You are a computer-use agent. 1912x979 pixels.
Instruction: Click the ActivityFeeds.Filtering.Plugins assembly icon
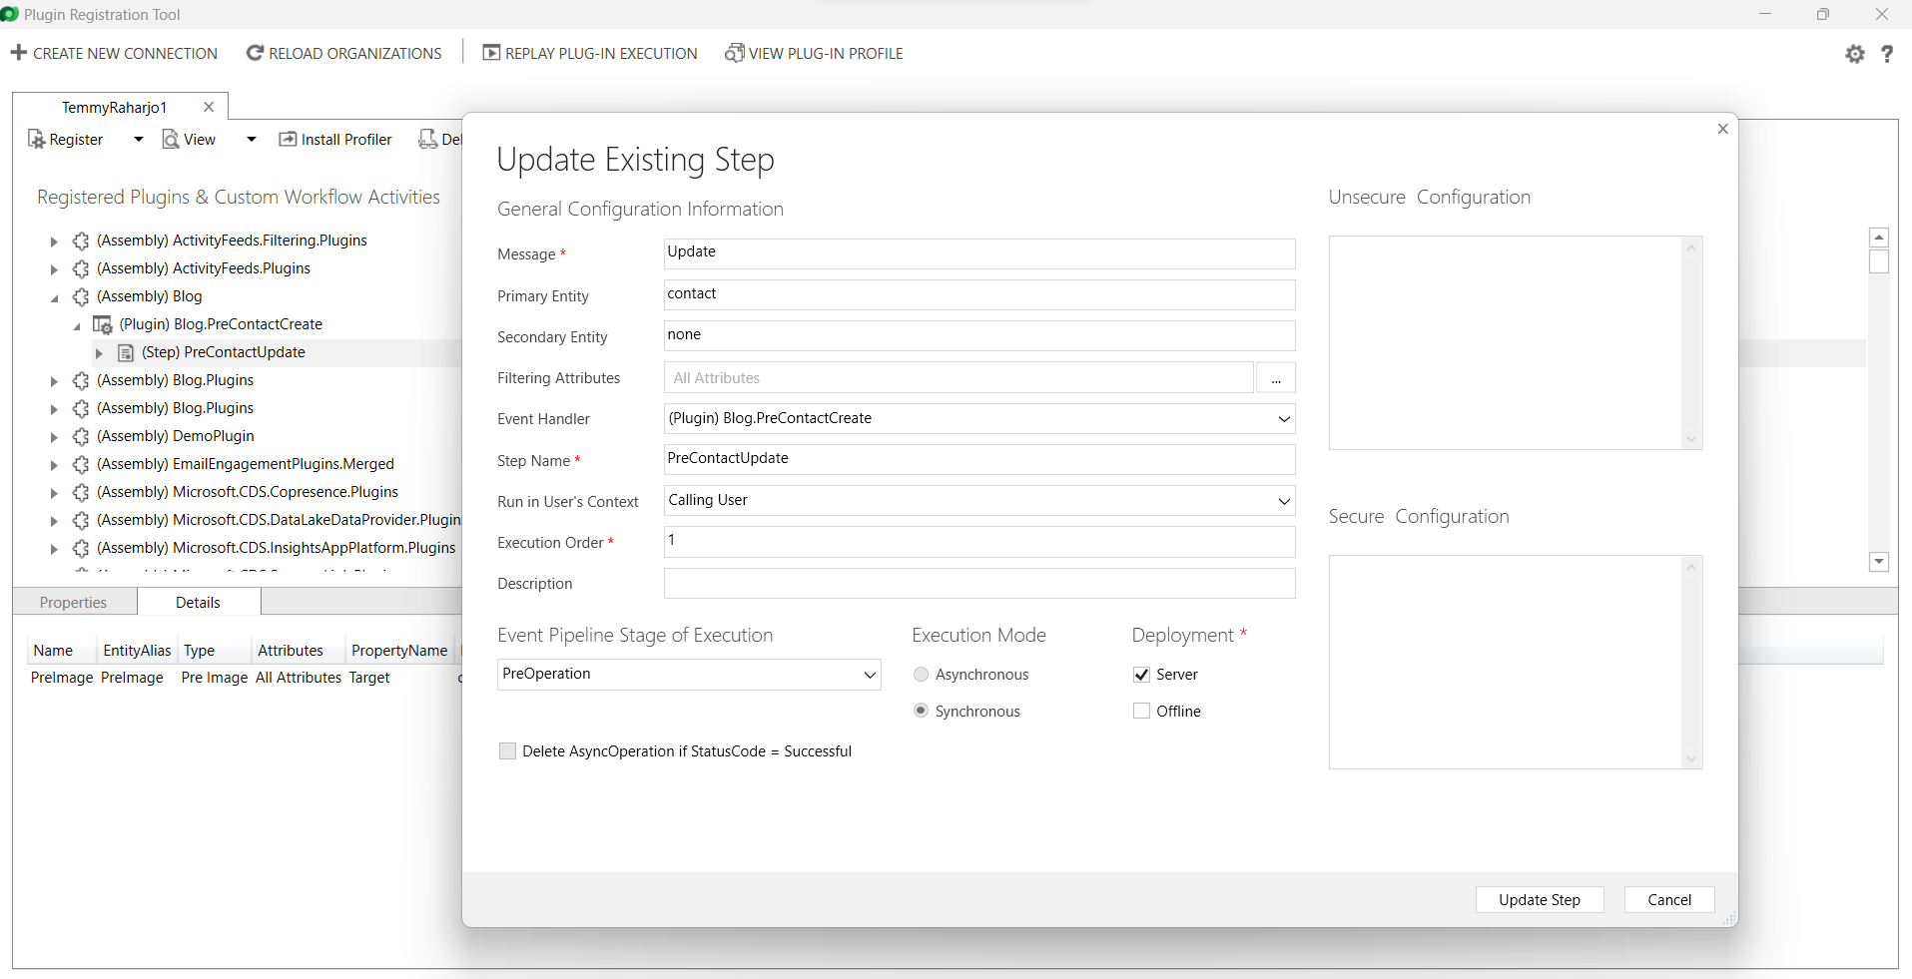pyautogui.click(x=81, y=241)
